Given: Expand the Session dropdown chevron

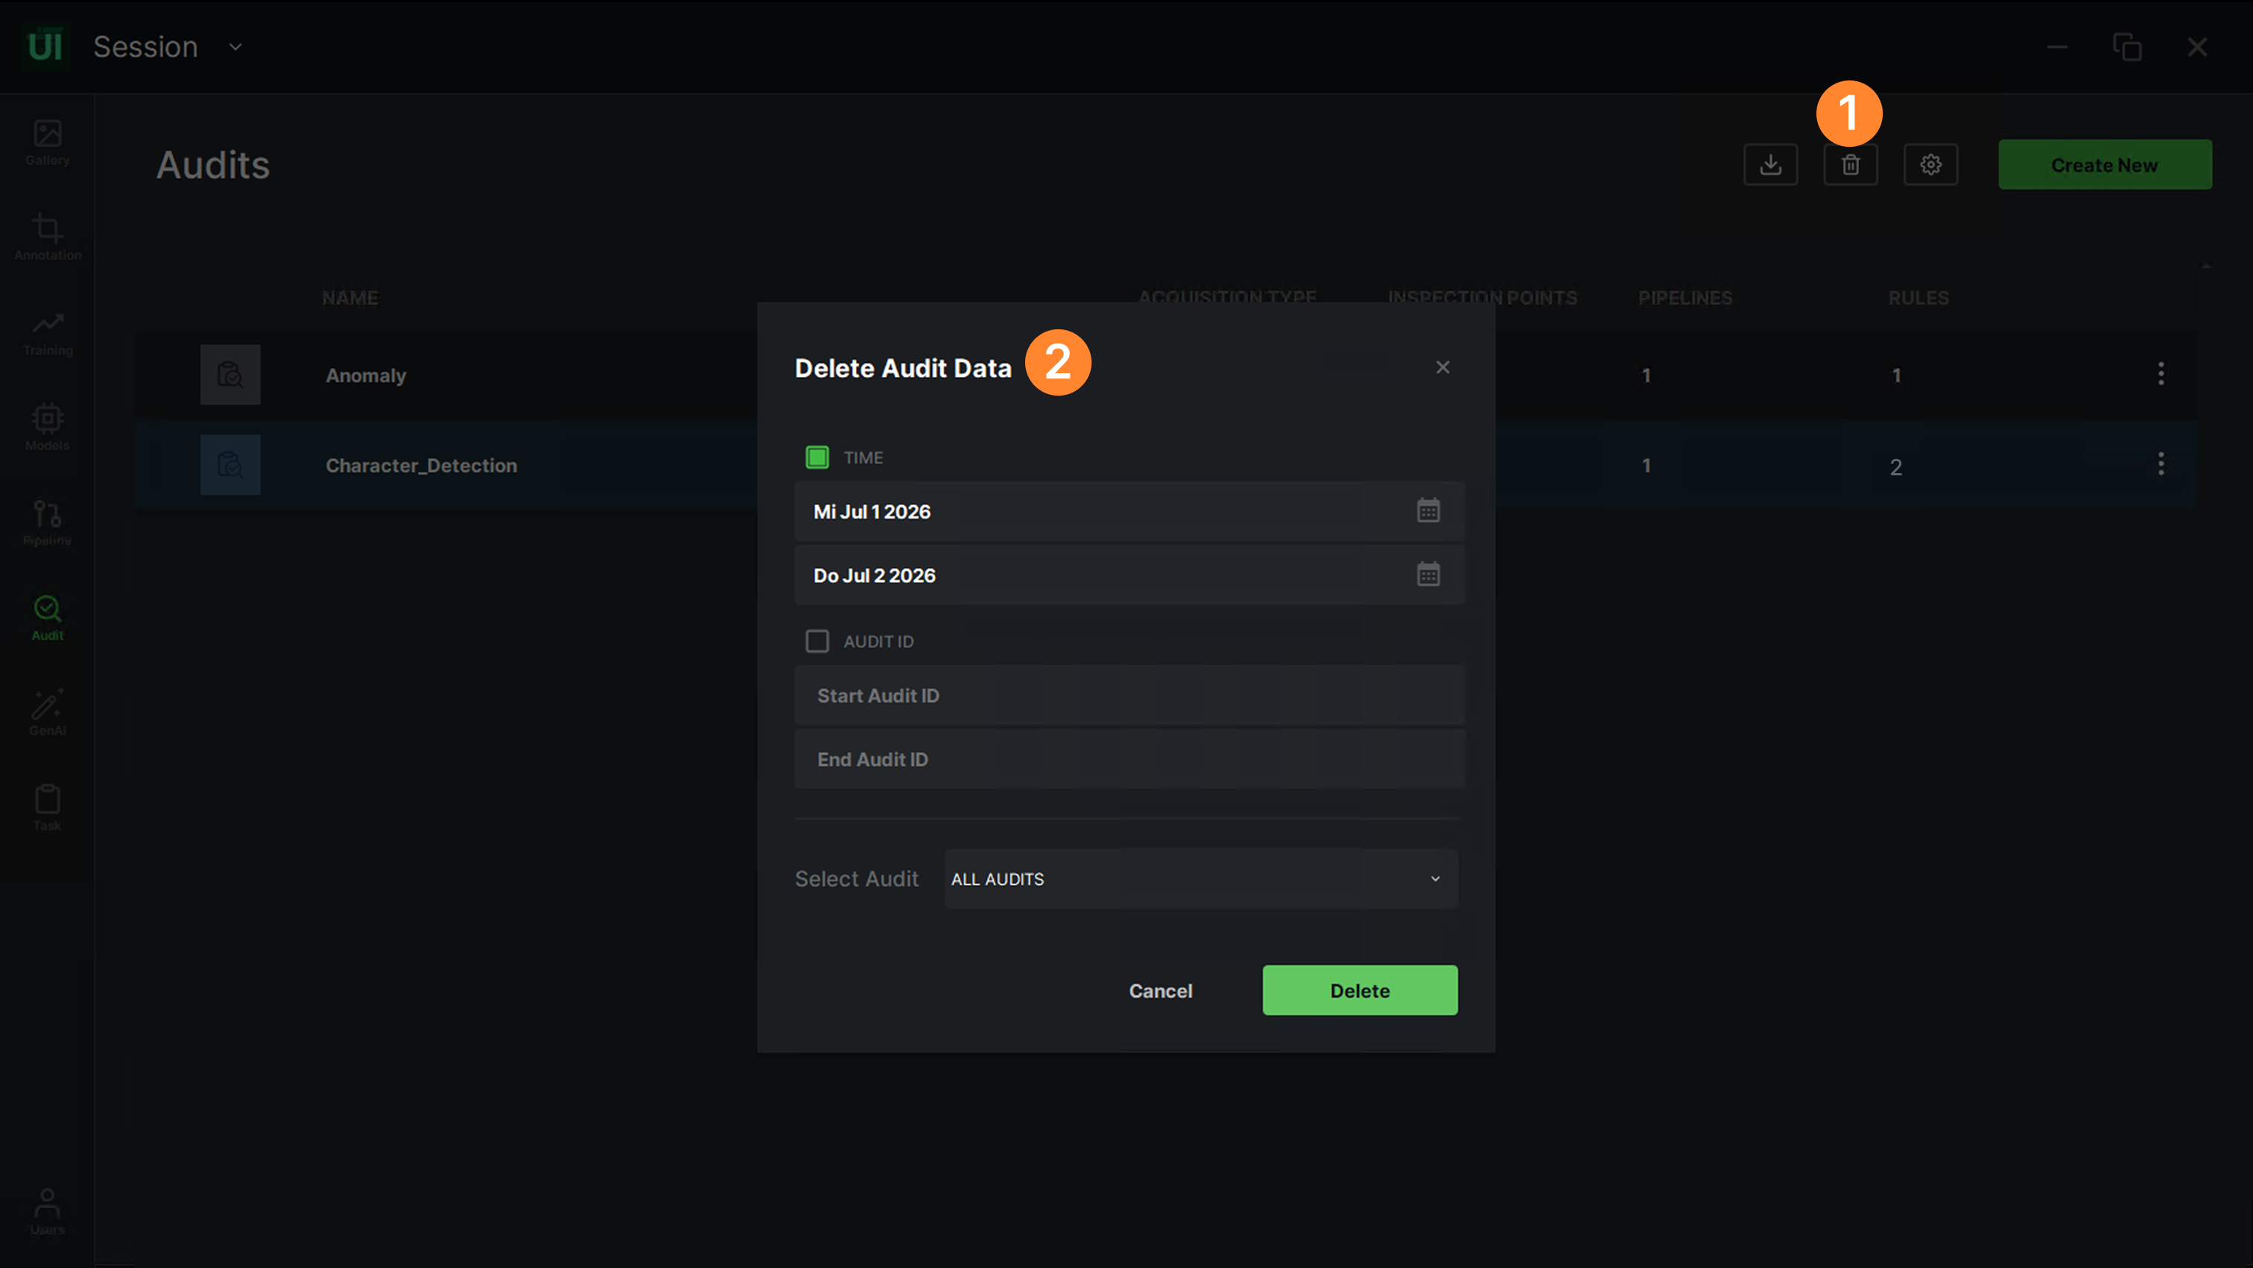Looking at the screenshot, I should 235,46.
